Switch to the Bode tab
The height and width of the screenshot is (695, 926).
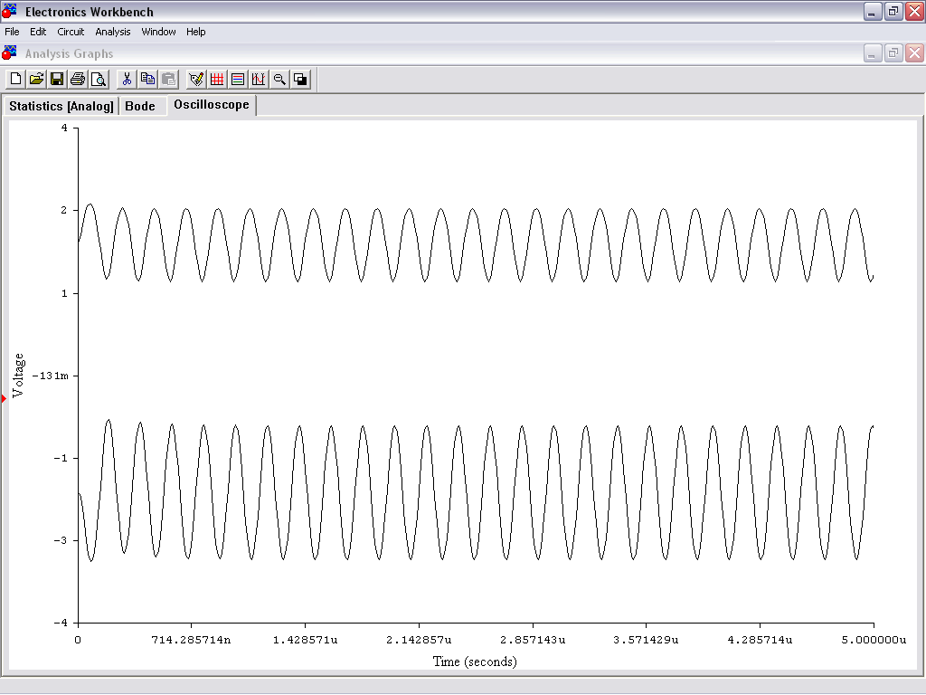point(140,107)
